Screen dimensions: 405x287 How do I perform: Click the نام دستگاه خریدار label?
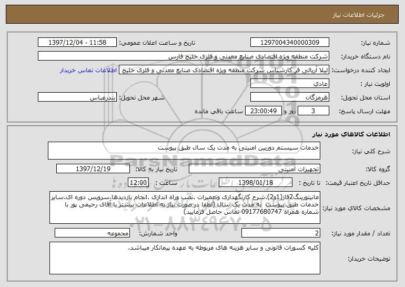366,56
